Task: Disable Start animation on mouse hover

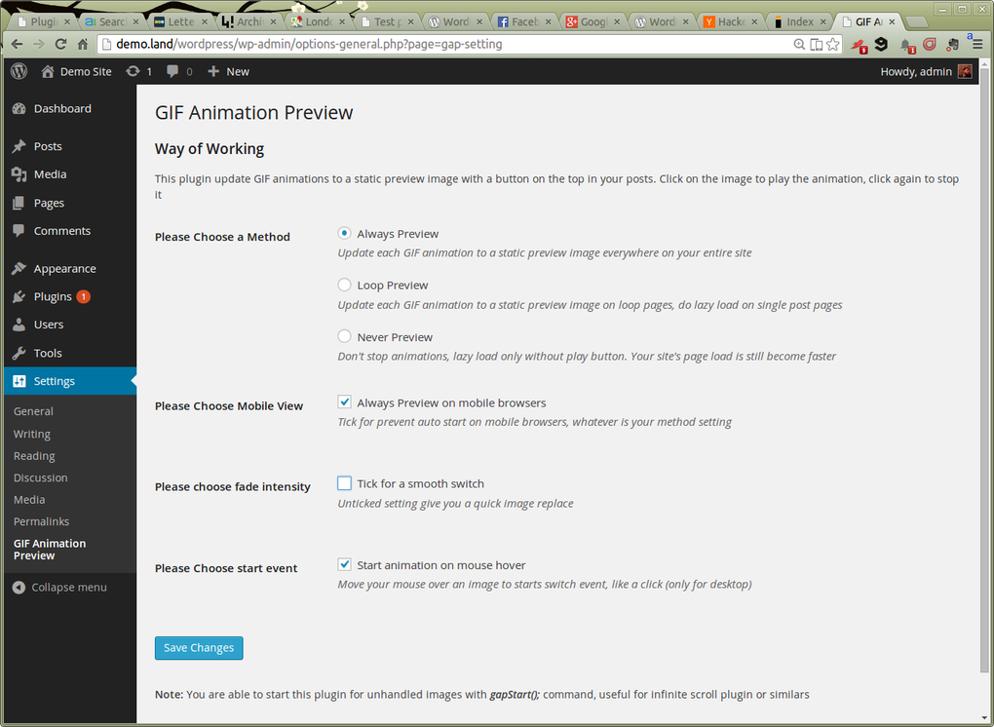Action: click(344, 563)
